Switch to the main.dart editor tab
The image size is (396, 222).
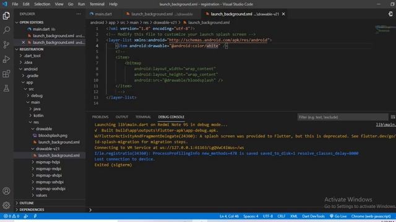(103, 14)
